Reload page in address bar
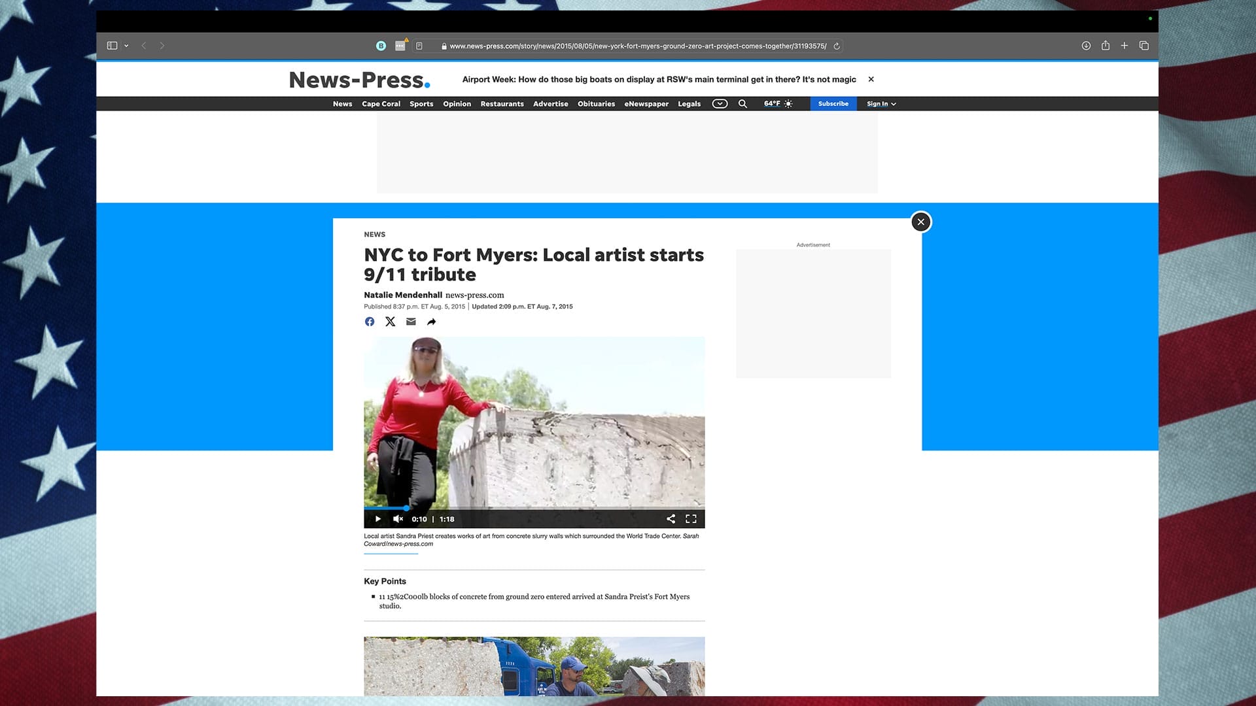 (837, 46)
